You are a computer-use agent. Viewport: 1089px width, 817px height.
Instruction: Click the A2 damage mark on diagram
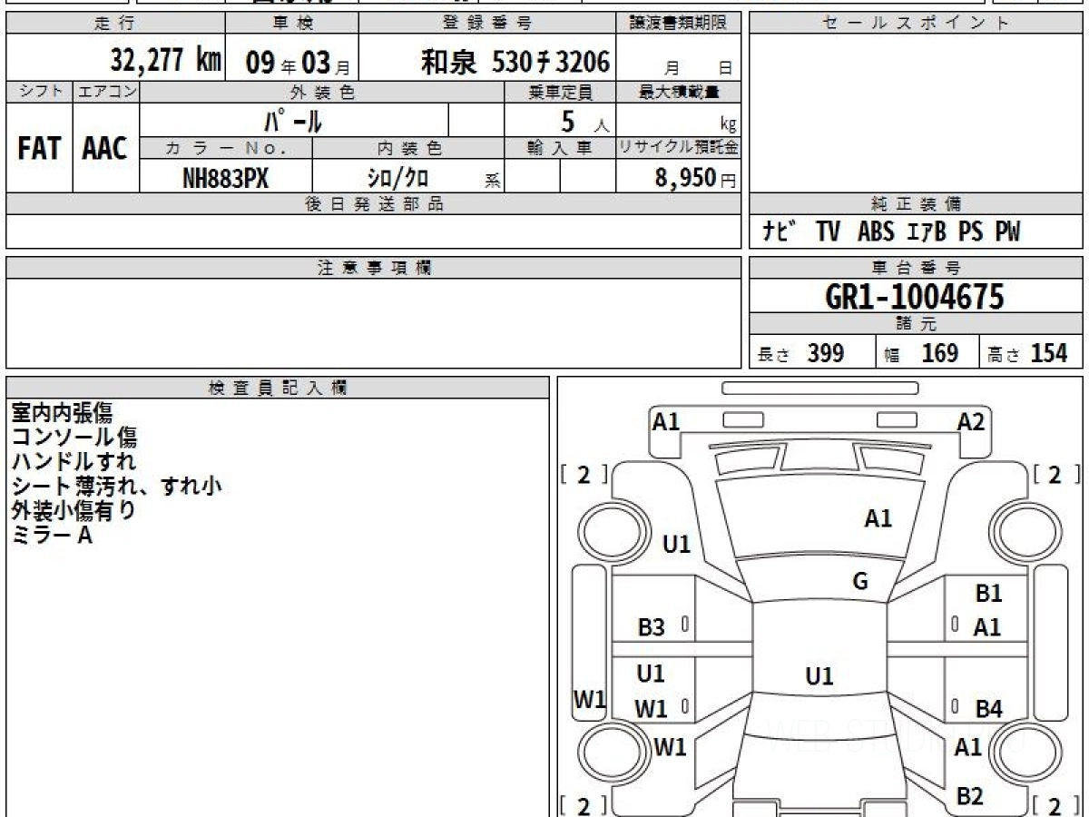pos(970,422)
